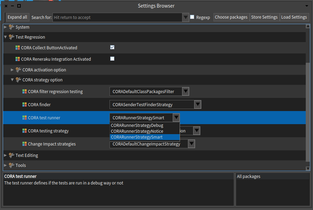Image resolution: width=313 pixels, height=210 pixels.
Task: Expand the Text Editing group
Action: [6, 155]
